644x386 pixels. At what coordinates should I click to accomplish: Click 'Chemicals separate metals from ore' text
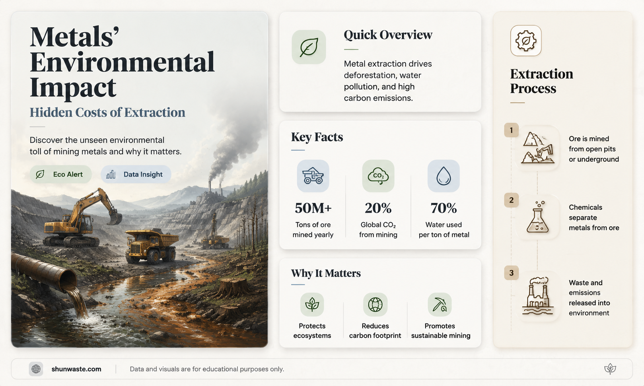[594, 217]
